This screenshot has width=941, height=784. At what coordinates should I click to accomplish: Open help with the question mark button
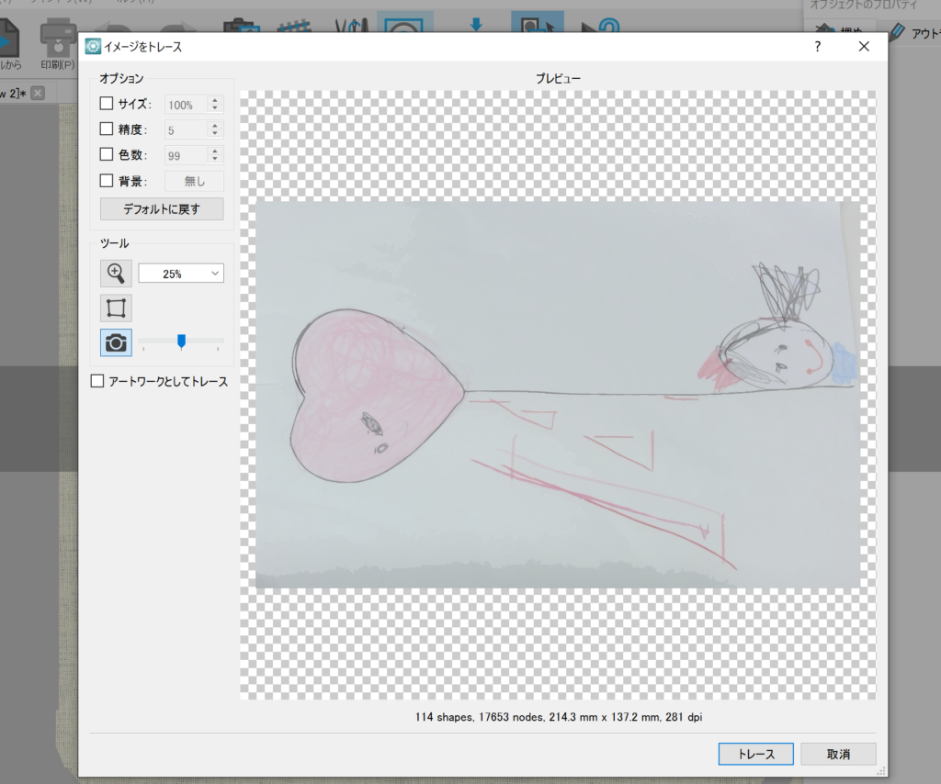[x=818, y=47]
